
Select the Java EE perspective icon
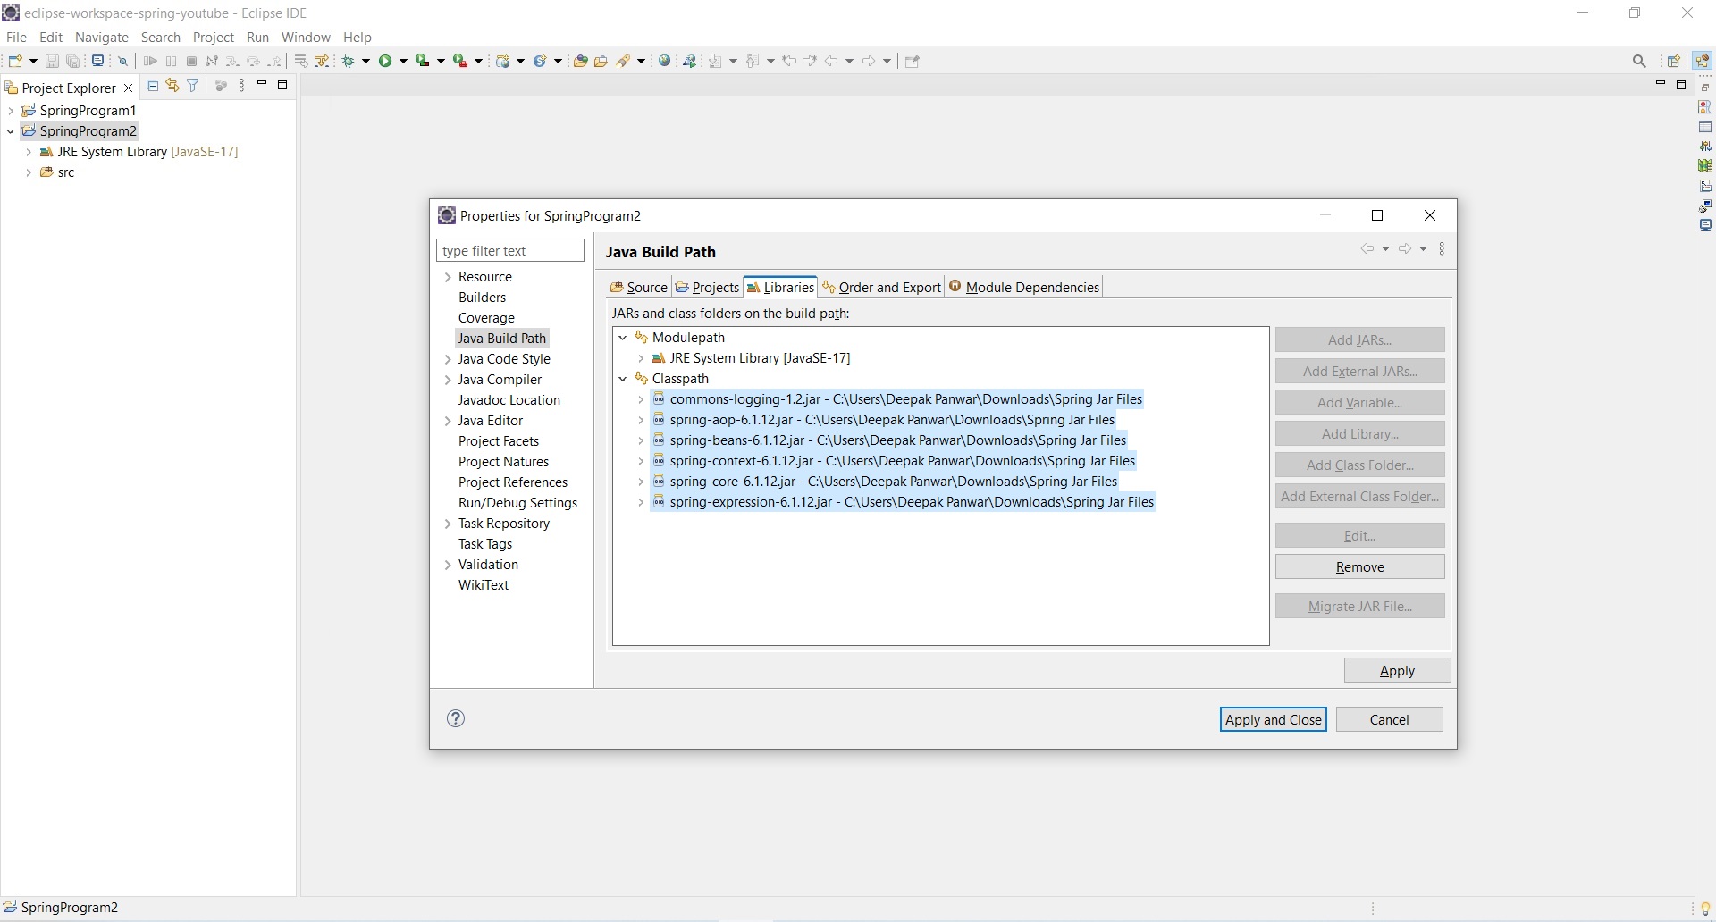[x=1703, y=61]
